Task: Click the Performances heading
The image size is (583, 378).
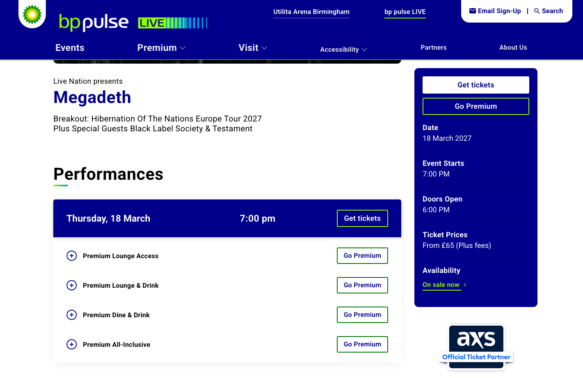Action: (x=108, y=174)
